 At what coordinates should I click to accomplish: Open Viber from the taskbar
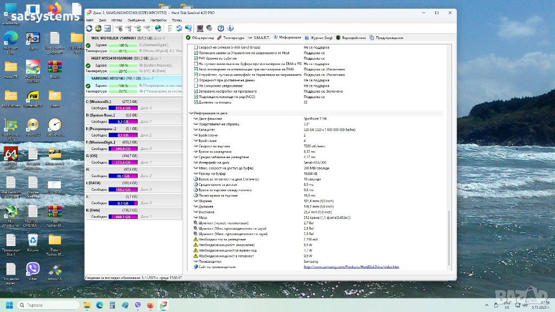(138, 305)
